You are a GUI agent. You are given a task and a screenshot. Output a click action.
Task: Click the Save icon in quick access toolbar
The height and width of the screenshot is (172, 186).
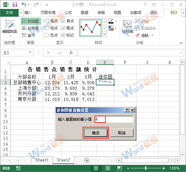(15, 5)
